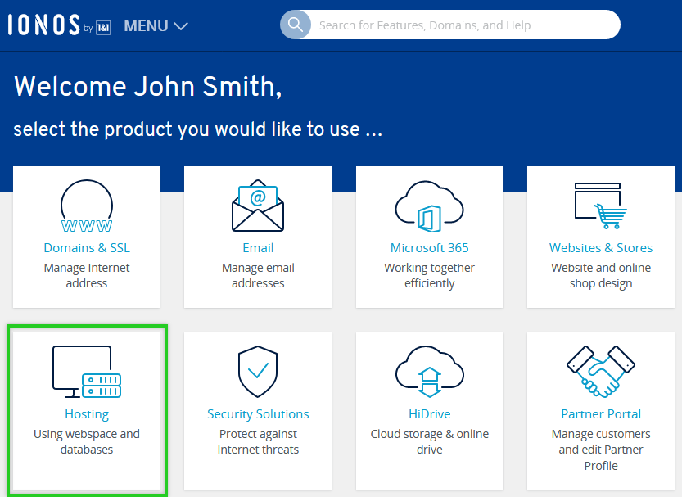
Task: Click 'Protect against Internet threats' text
Action: pos(258,441)
